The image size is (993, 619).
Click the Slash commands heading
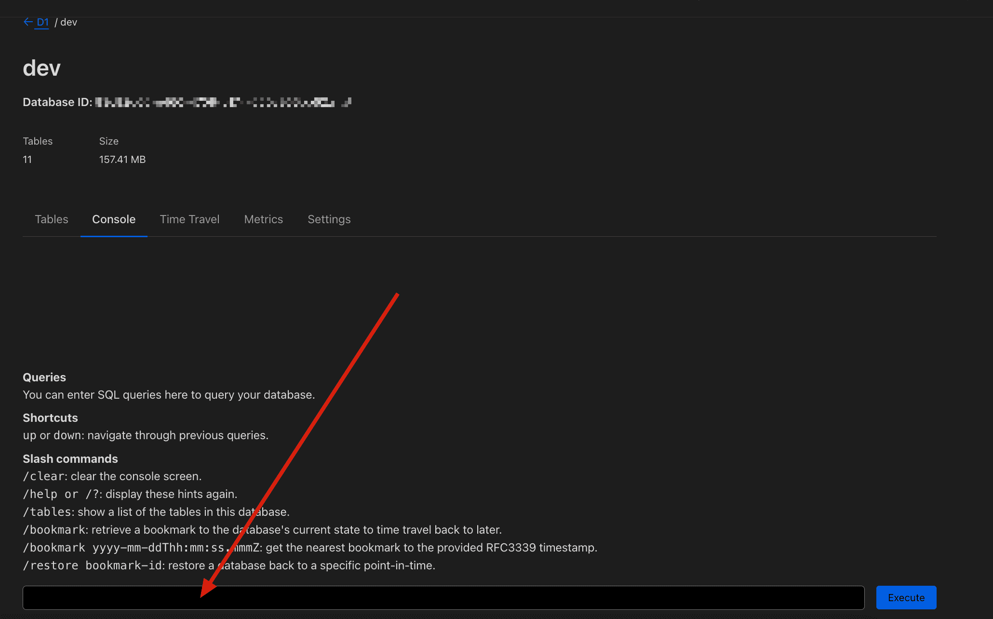point(70,459)
